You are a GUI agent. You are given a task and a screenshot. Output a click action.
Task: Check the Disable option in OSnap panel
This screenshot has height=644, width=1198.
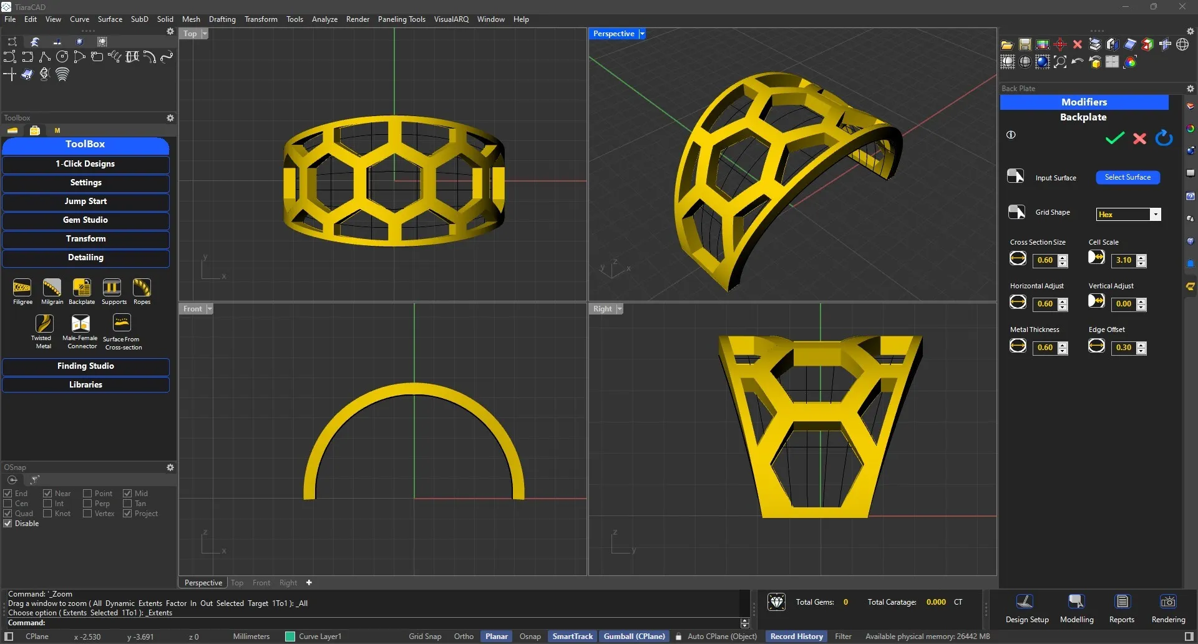tap(7, 523)
